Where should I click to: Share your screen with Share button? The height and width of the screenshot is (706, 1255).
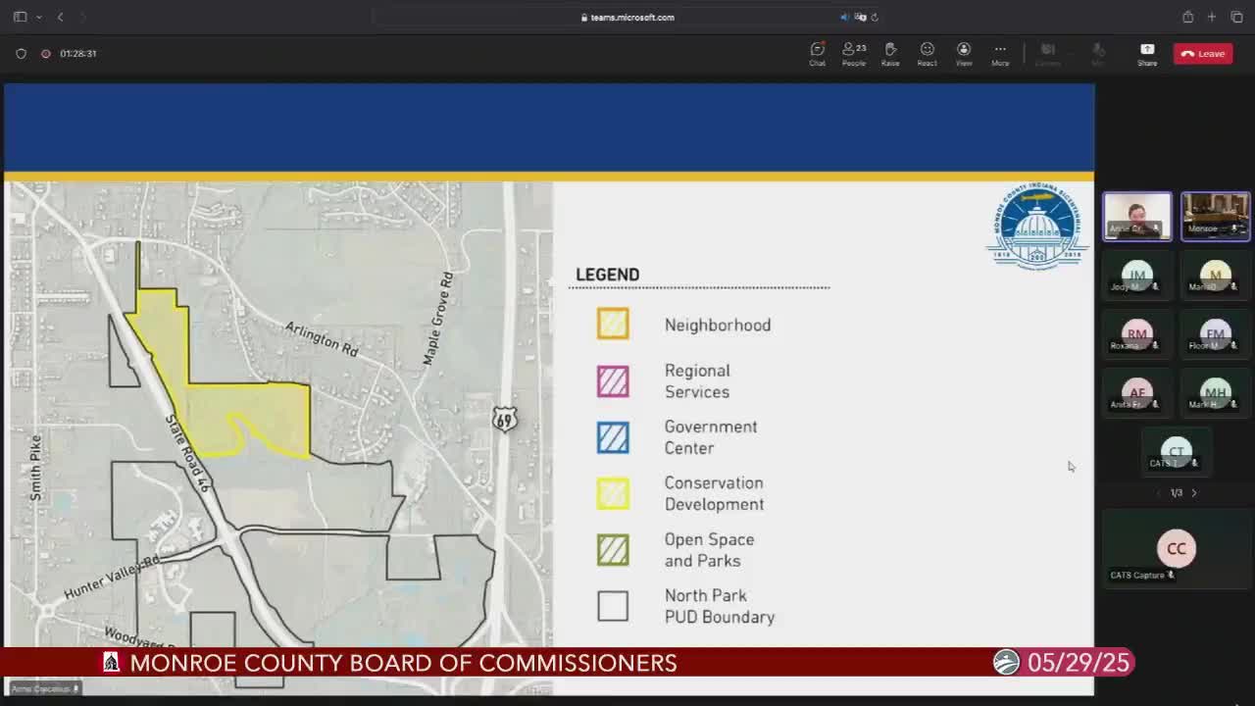click(1147, 54)
